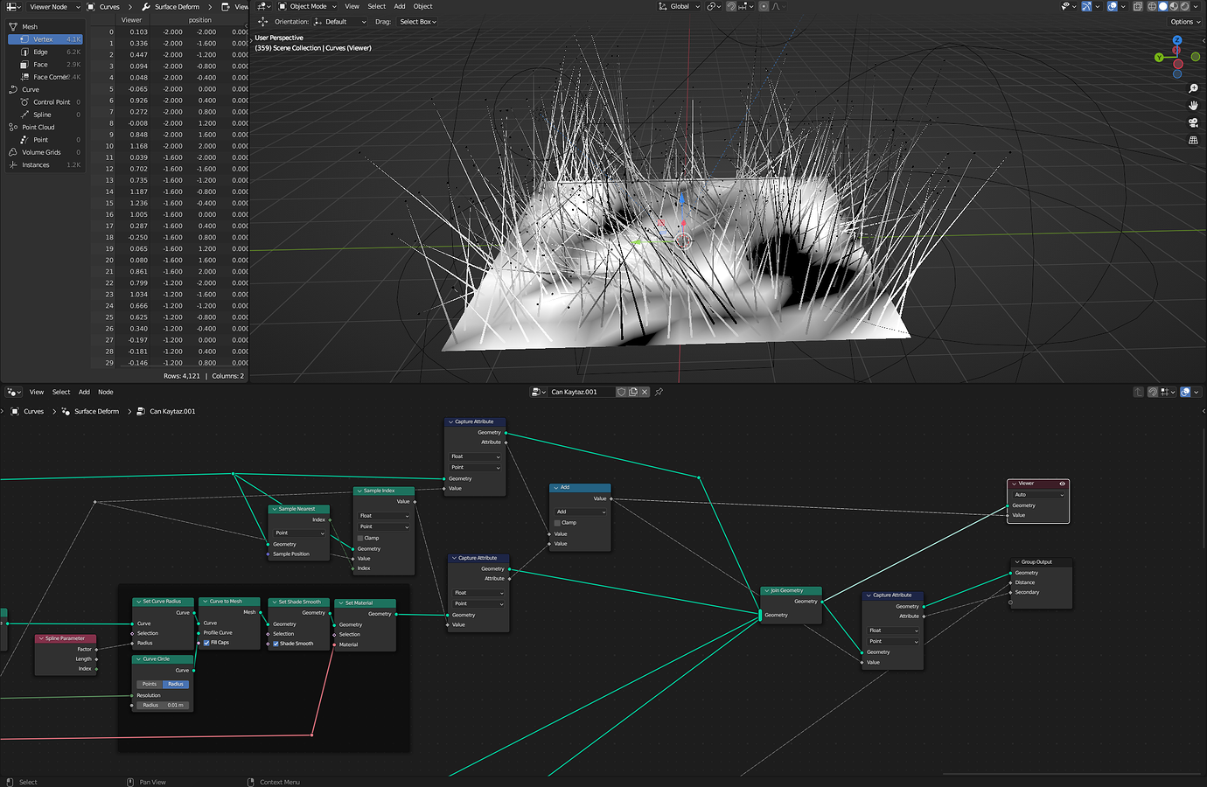Collapse the Group Output node

click(1017, 562)
